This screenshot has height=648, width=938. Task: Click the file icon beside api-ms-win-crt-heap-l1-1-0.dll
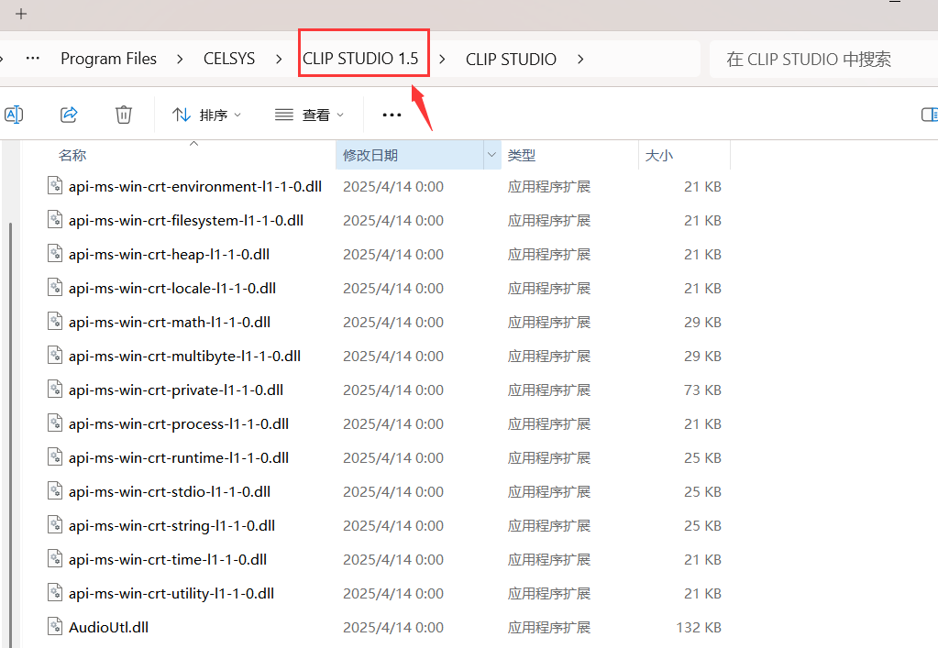(x=54, y=254)
